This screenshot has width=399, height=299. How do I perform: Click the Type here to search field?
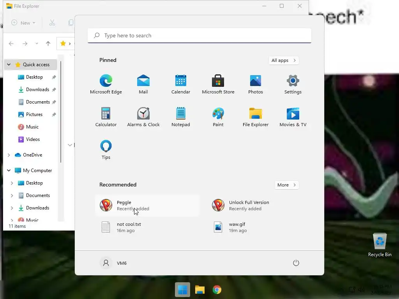199,35
